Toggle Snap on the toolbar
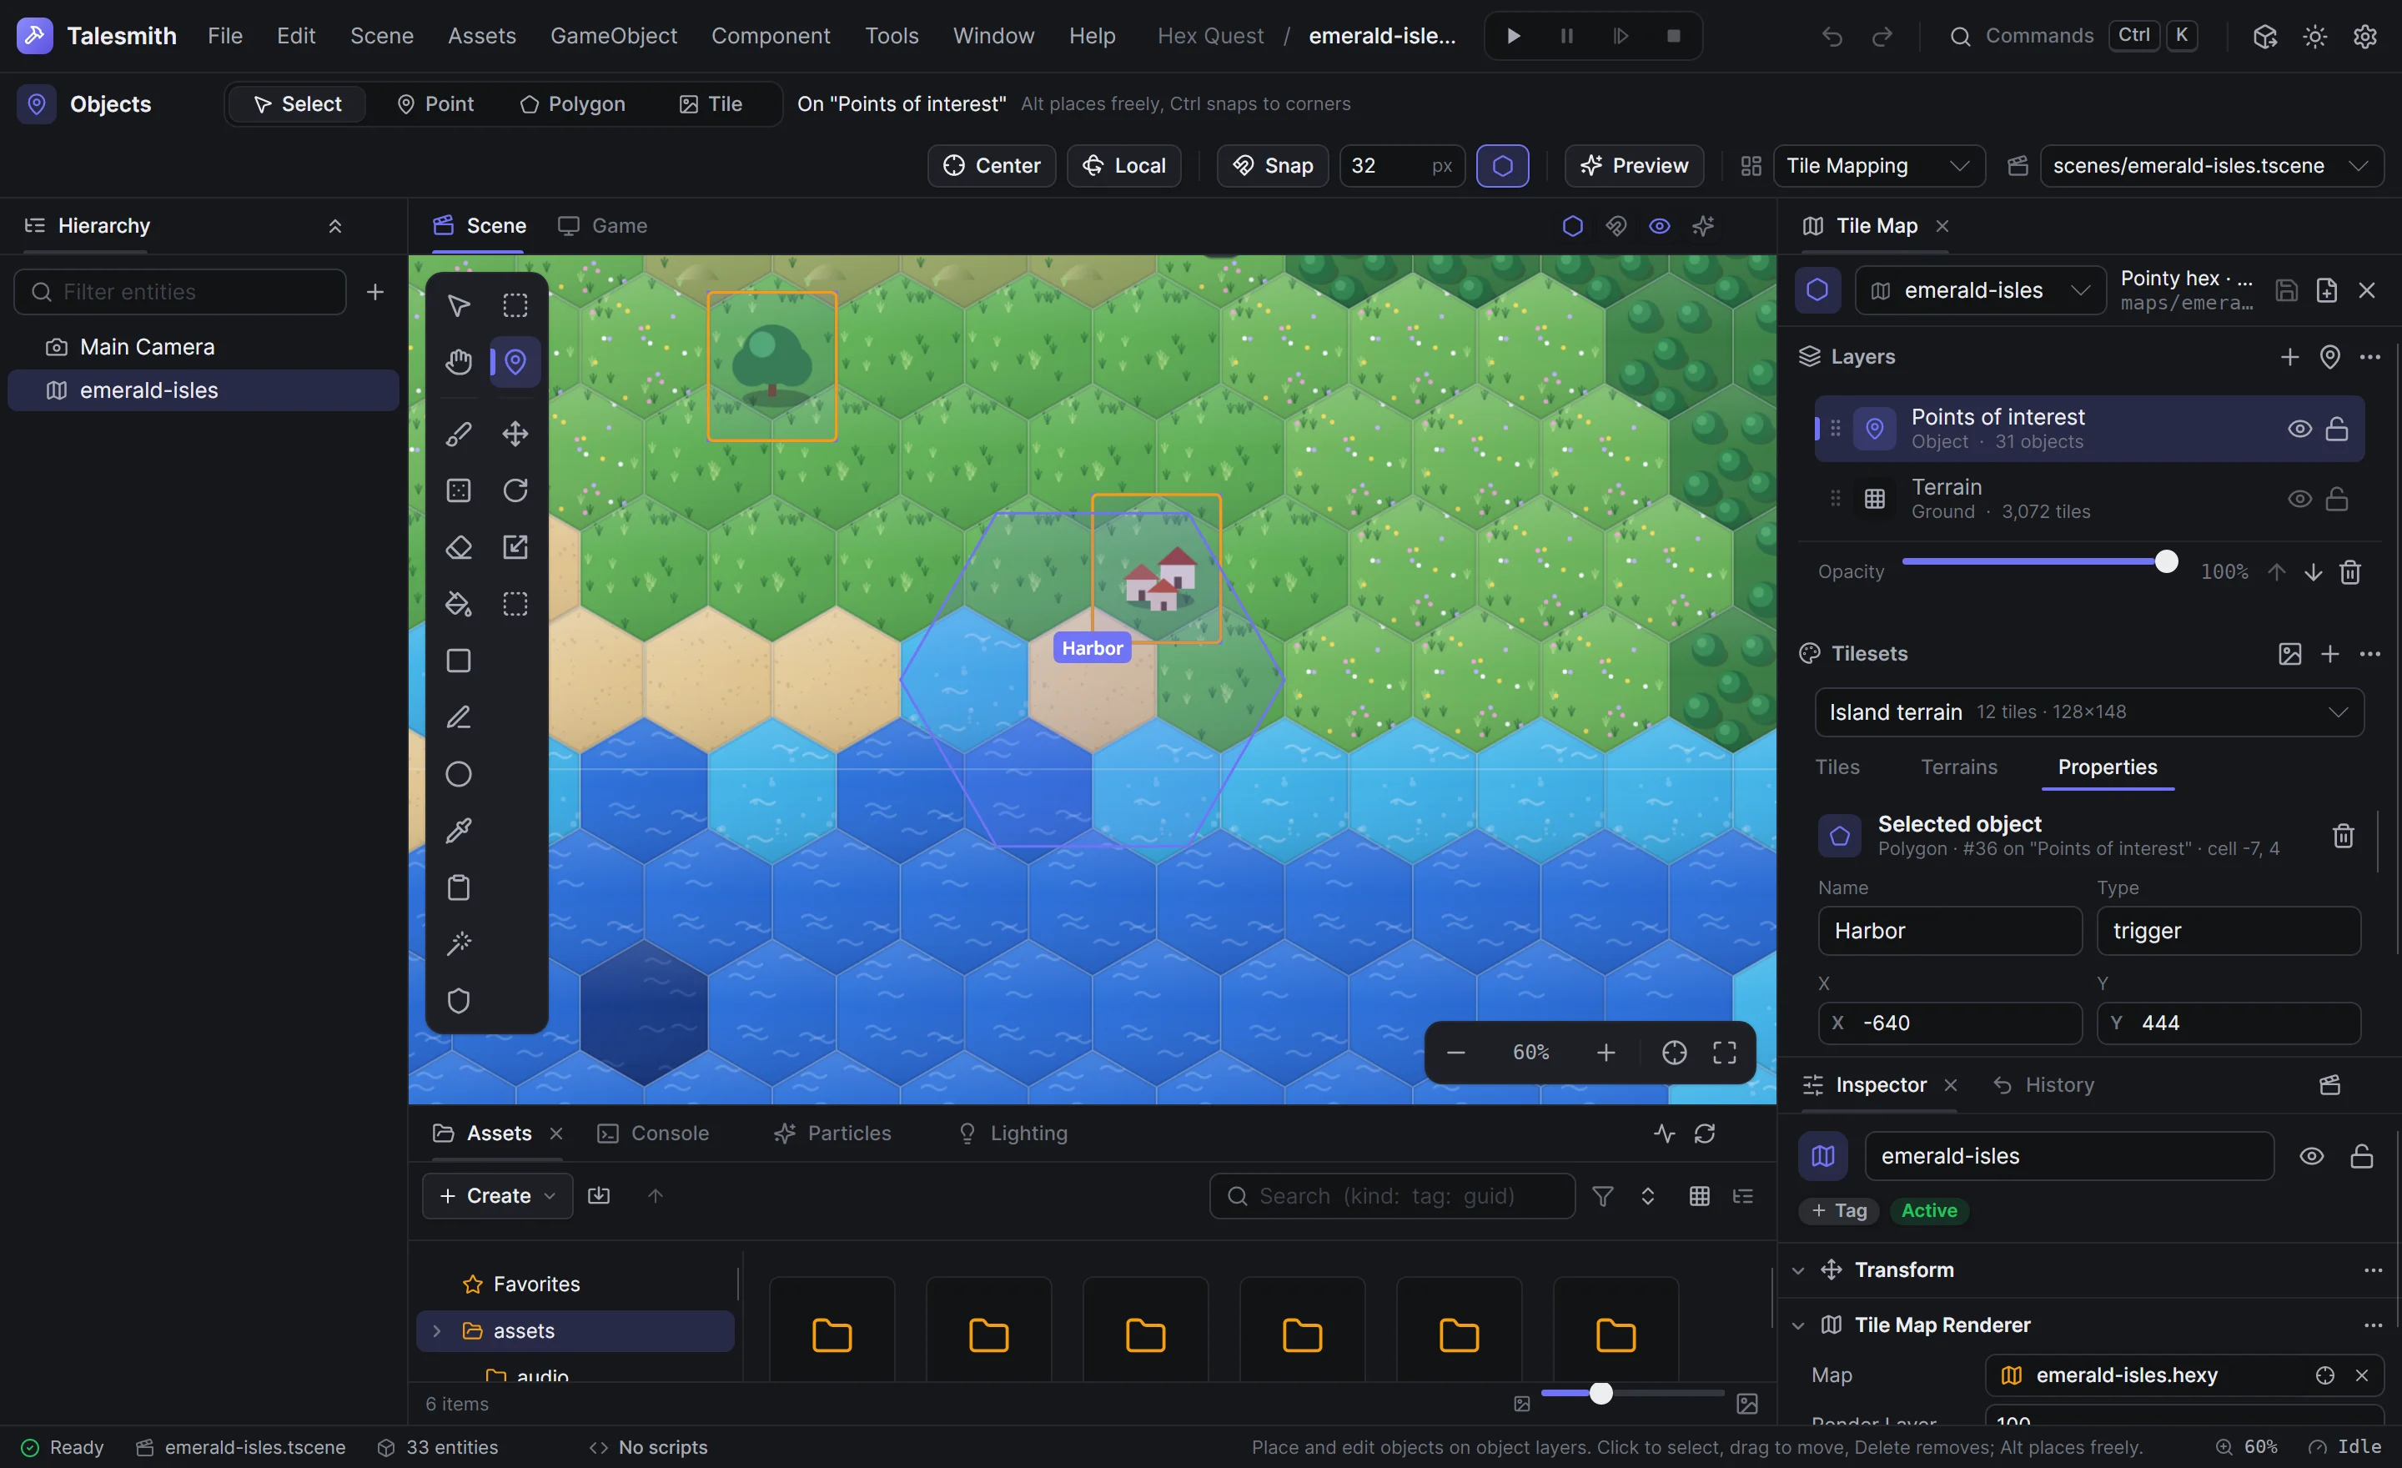2402x1468 pixels. pyautogui.click(x=1272, y=166)
